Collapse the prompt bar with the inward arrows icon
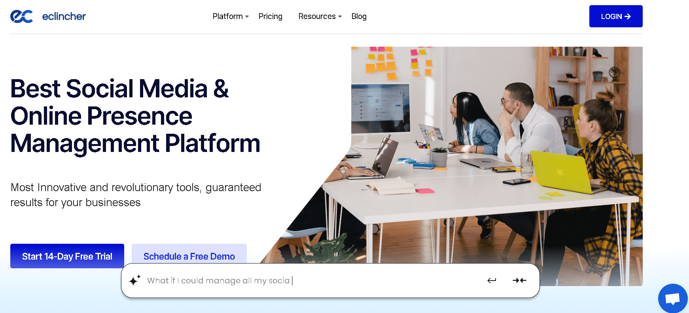This screenshot has height=313, width=689. pyautogui.click(x=519, y=281)
